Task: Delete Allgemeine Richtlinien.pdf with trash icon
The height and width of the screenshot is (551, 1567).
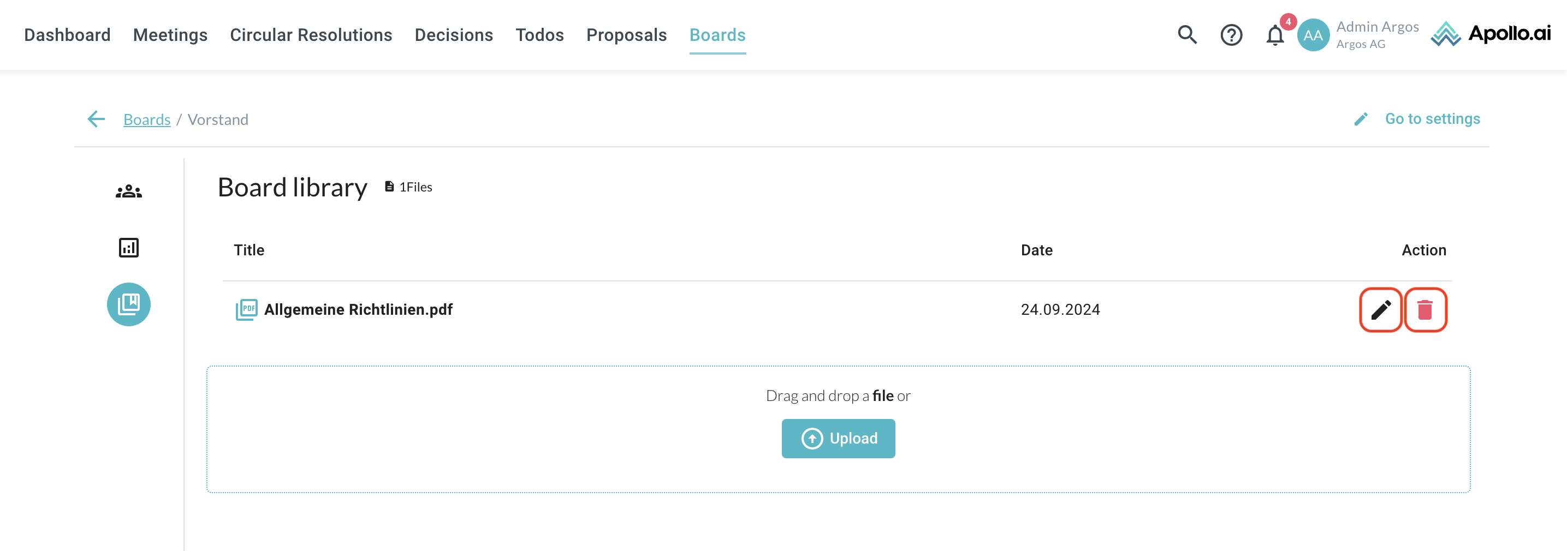Action: click(x=1424, y=310)
